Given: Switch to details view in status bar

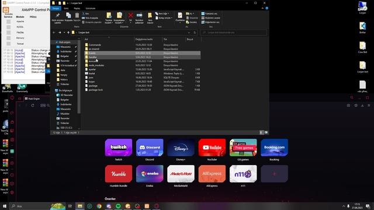Looking at the screenshot, I should point(261,132).
